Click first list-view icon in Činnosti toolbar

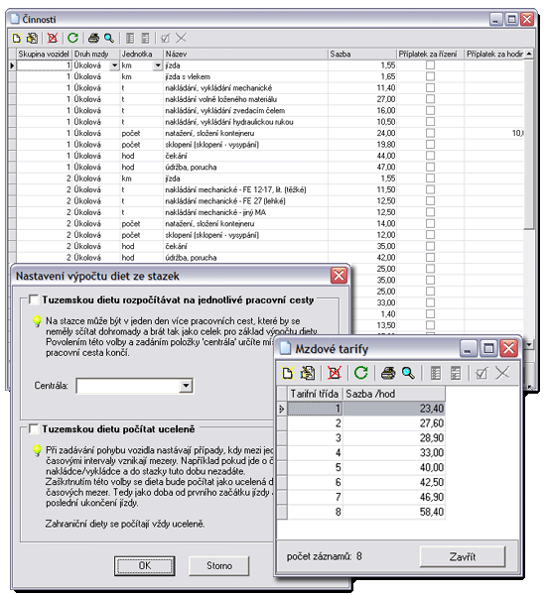(x=130, y=38)
